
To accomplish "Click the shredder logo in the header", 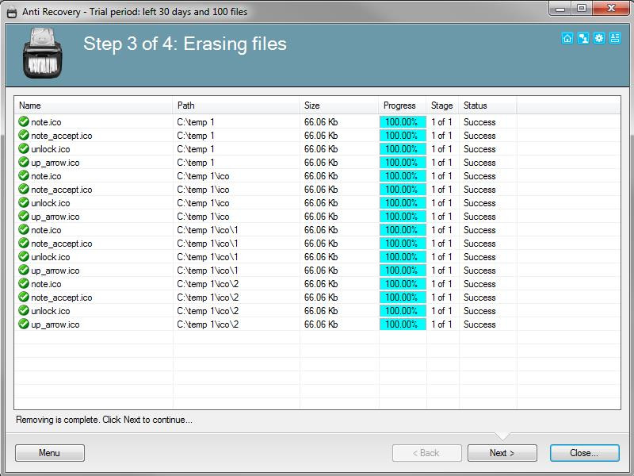I will coord(42,53).
